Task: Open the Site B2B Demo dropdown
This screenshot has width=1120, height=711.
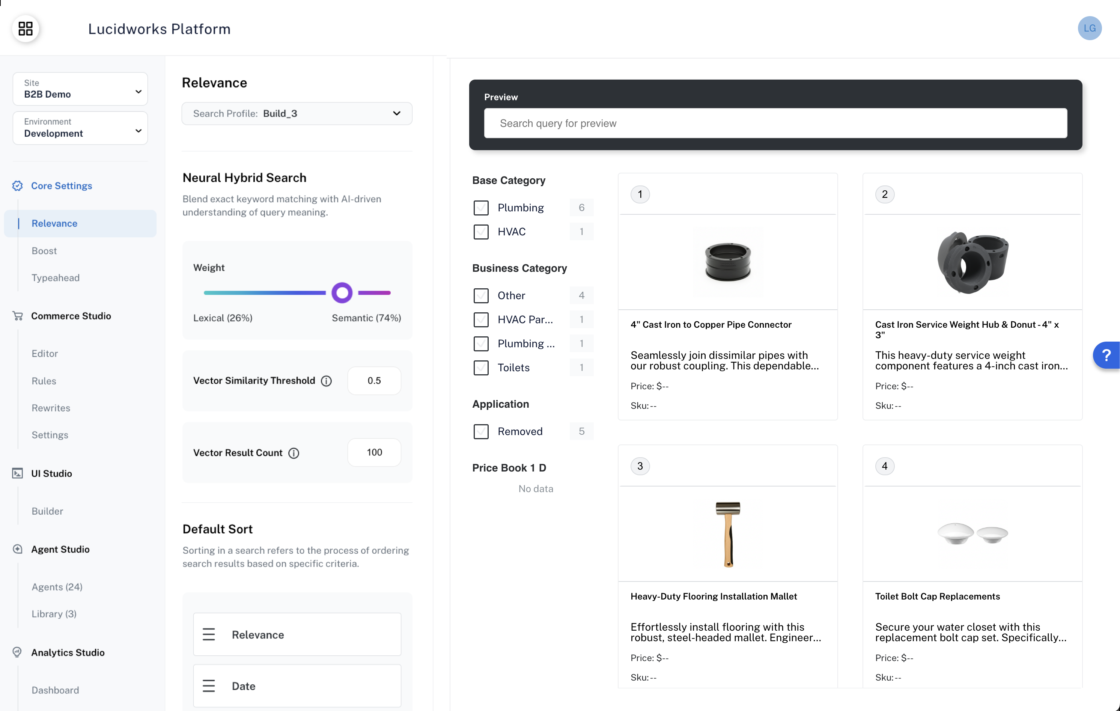Action: click(80, 89)
